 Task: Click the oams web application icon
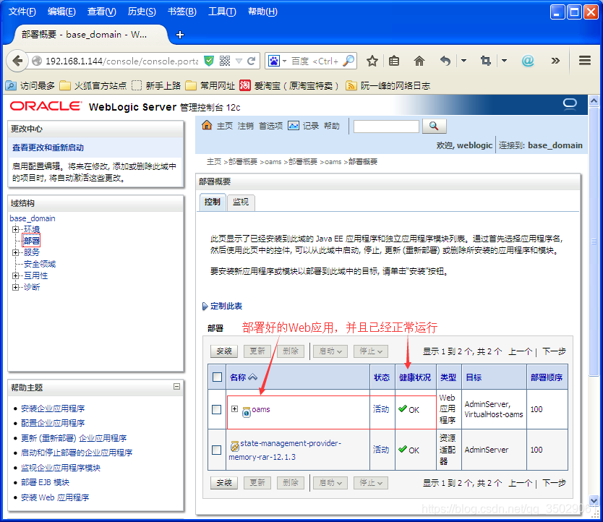click(247, 412)
